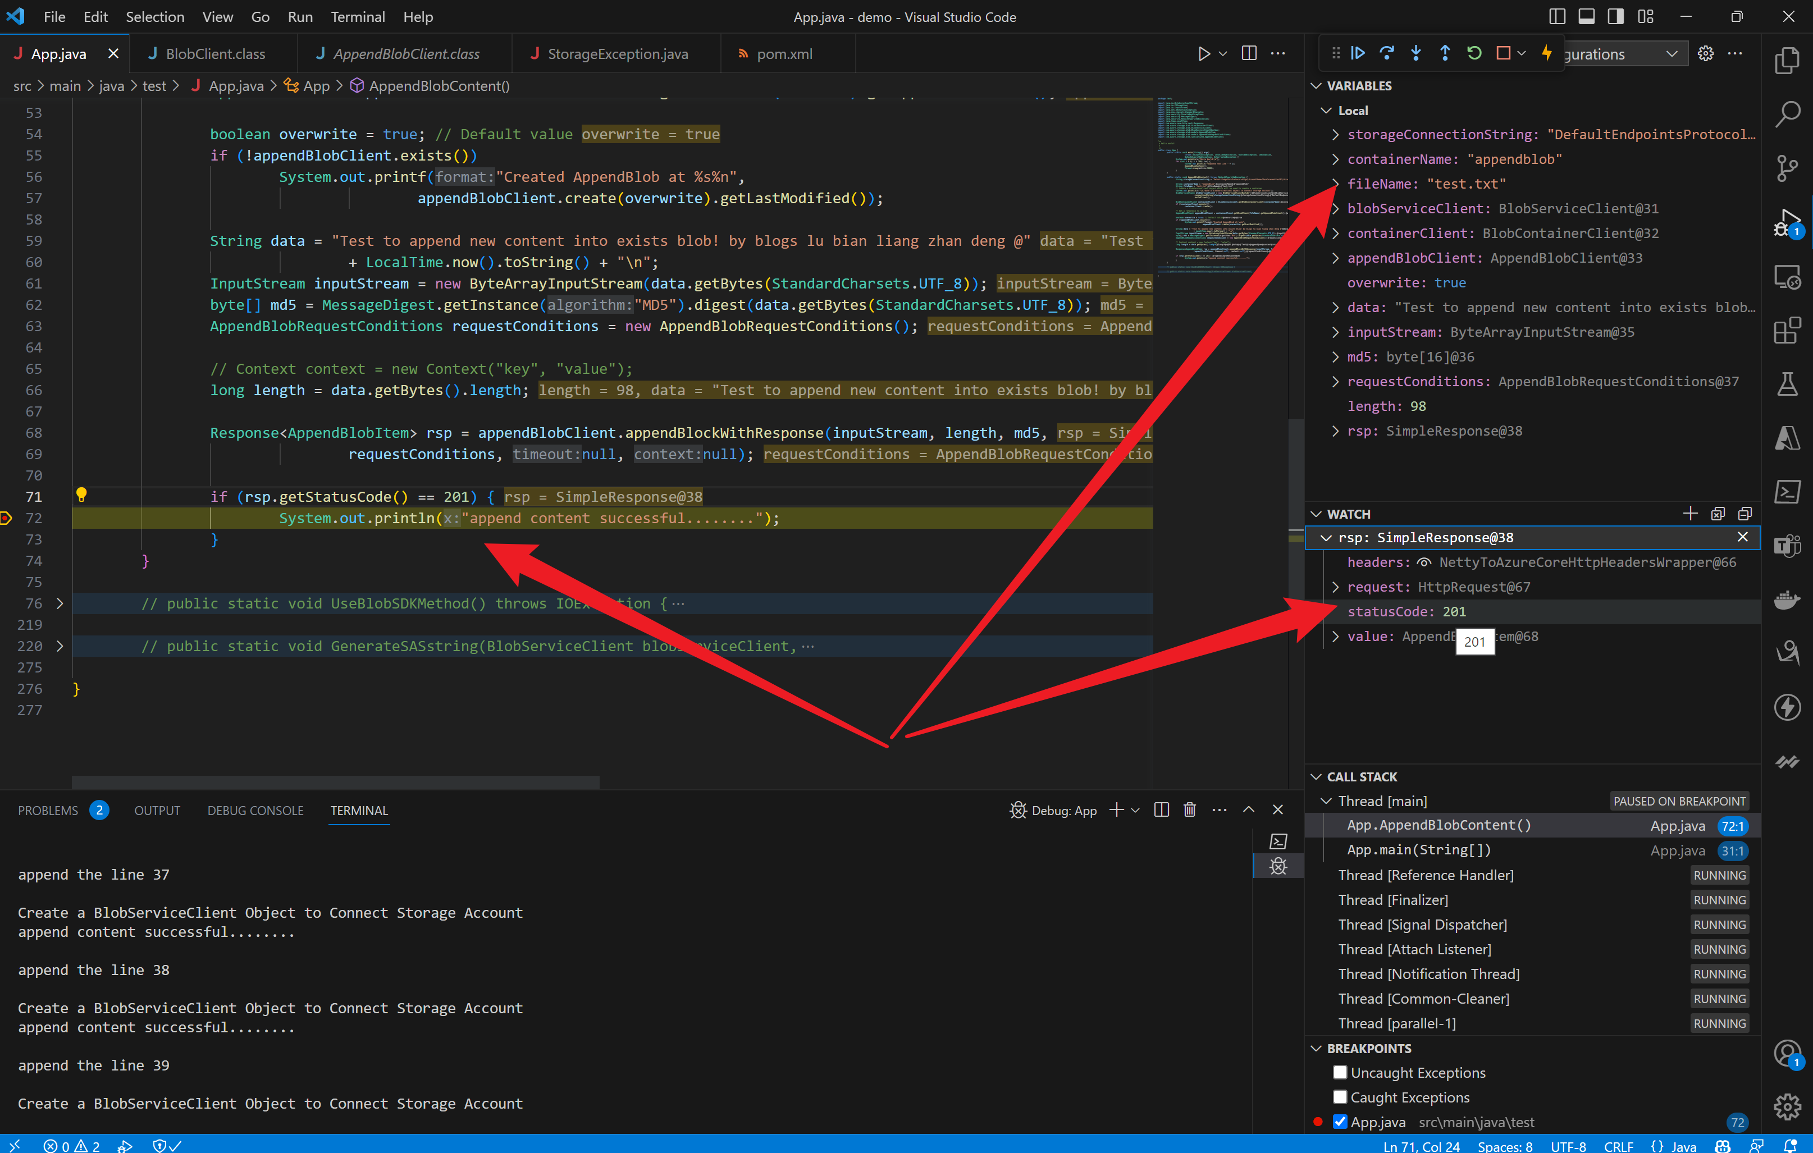The image size is (1813, 1153).
Task: Open the Search view in activity bar
Action: pos(1787,115)
